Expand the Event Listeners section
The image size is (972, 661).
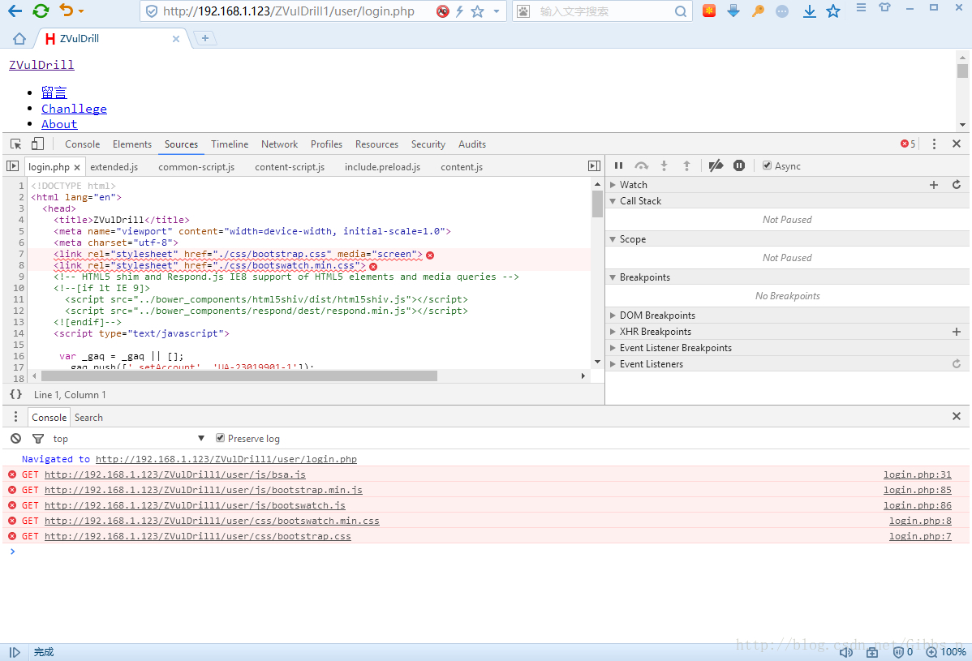click(x=613, y=363)
